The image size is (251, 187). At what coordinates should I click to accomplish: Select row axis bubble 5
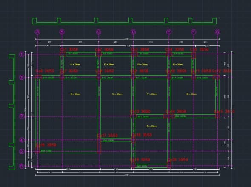22,151
